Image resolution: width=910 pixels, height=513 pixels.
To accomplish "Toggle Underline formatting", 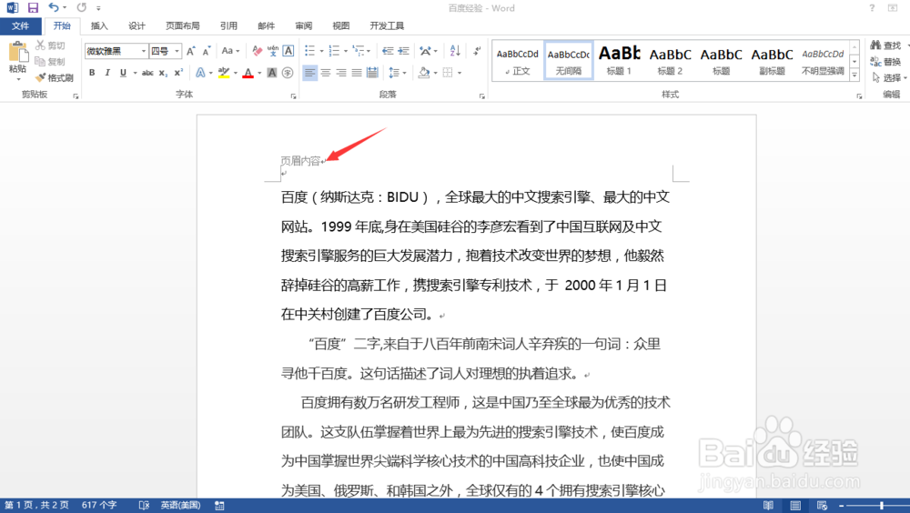I will coord(123,73).
